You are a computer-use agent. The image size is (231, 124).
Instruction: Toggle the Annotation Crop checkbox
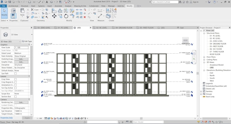tap(16, 85)
